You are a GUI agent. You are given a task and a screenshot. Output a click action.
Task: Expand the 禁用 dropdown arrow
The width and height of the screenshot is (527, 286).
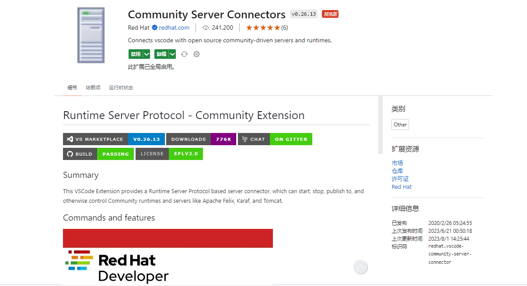[x=147, y=54]
